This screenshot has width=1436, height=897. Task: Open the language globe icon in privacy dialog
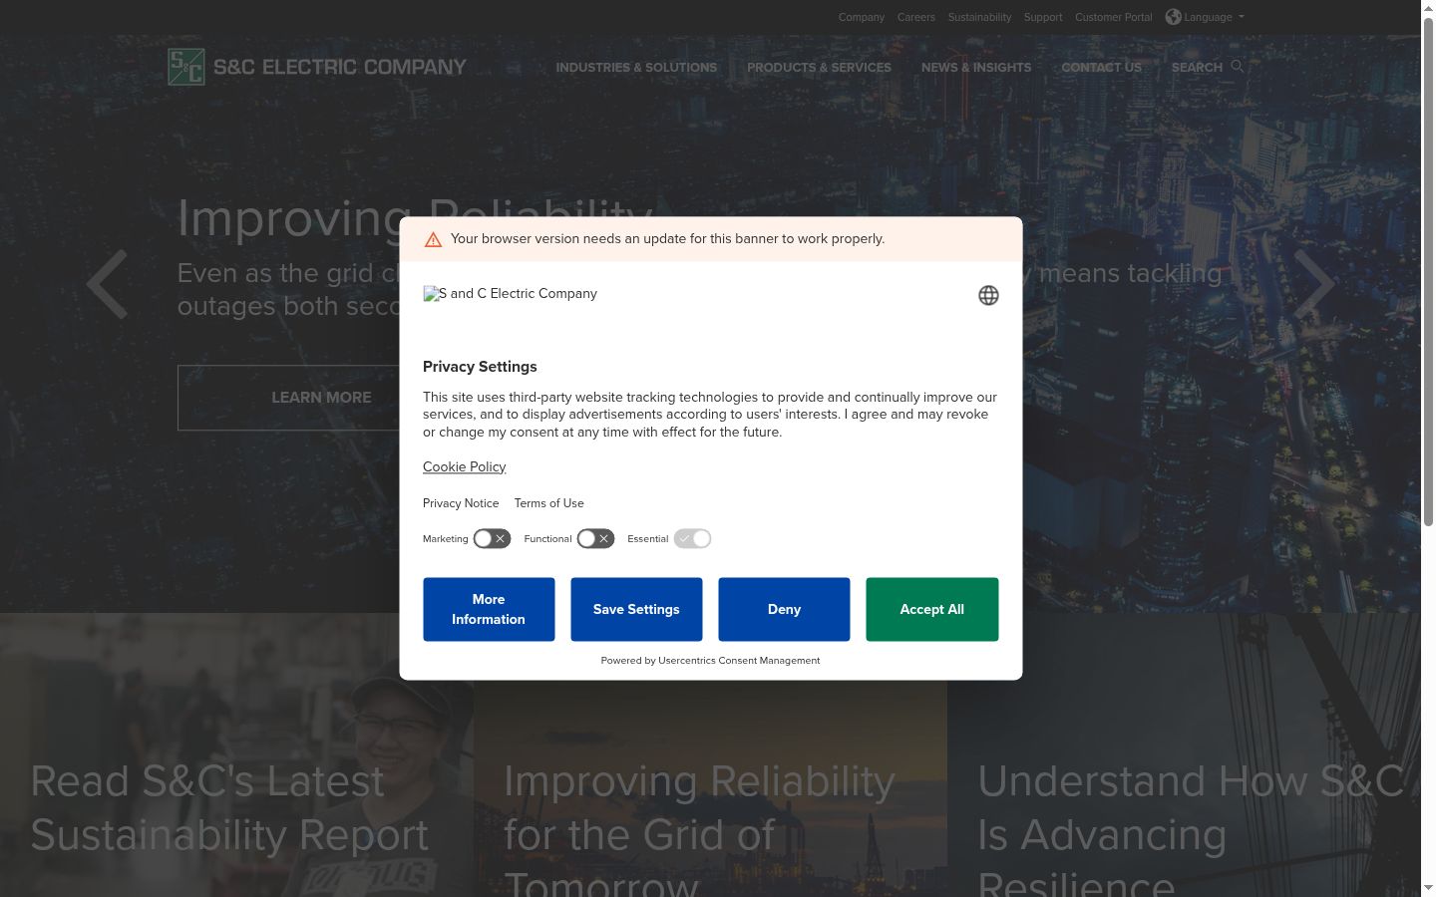pyautogui.click(x=988, y=295)
